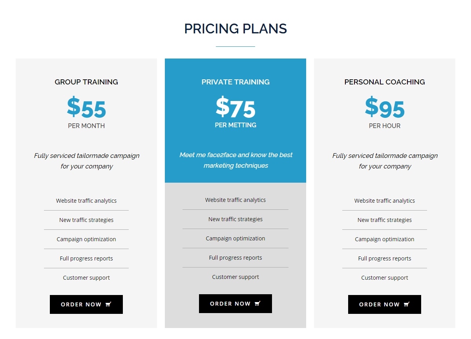
Task: Click Campaign optimization in Personal Coaching
Action: point(385,239)
